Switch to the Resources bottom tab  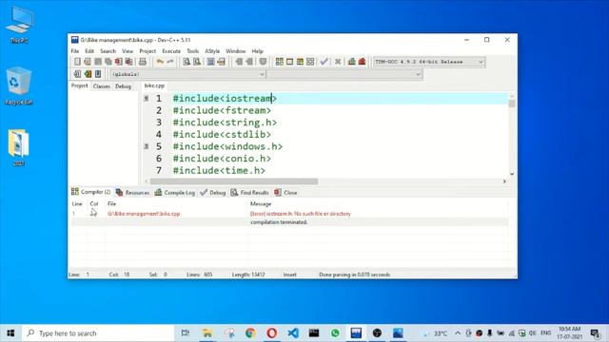click(133, 192)
